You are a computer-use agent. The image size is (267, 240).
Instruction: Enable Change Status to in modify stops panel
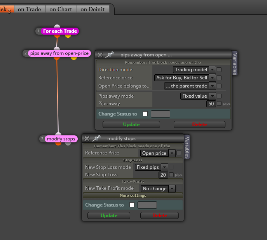tap(132, 205)
